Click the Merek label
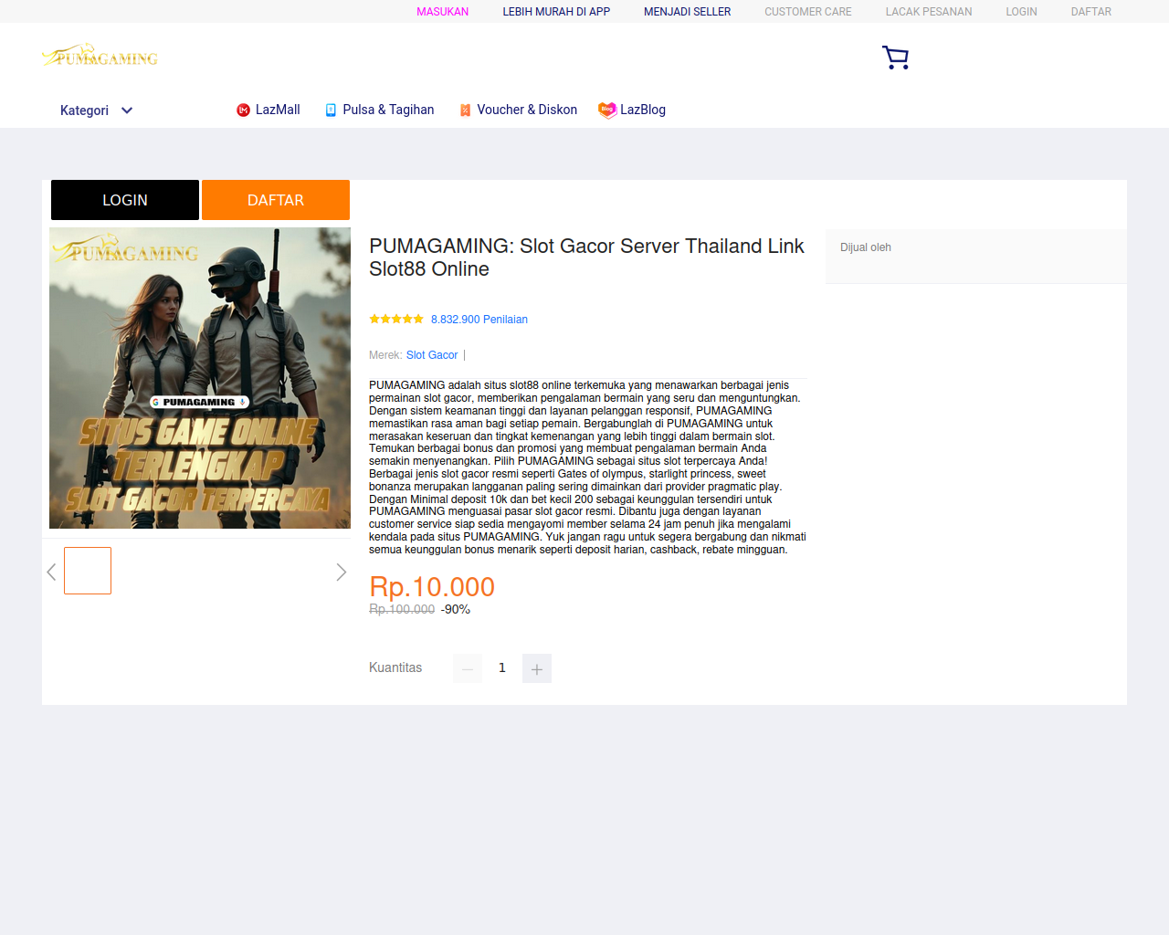The height and width of the screenshot is (935, 1169). tap(385, 355)
